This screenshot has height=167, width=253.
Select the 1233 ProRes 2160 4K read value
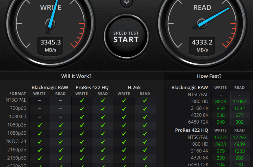(x=239, y=151)
